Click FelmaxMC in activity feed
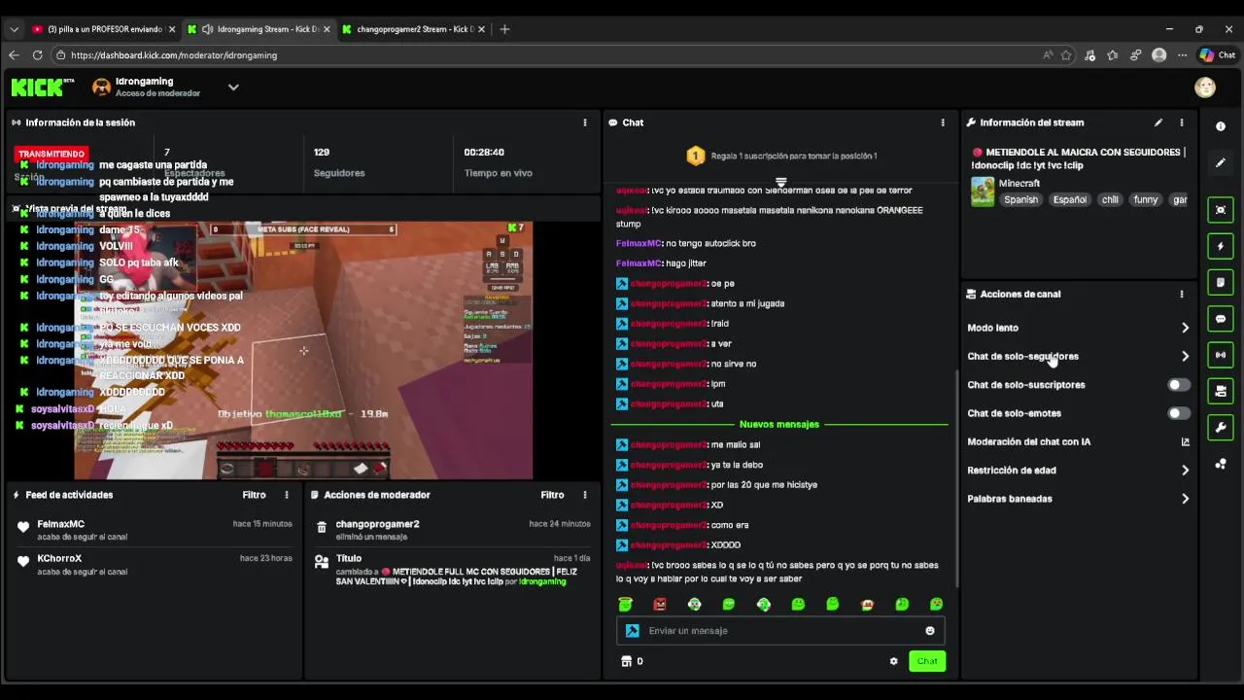This screenshot has height=700, width=1244. coord(61,524)
